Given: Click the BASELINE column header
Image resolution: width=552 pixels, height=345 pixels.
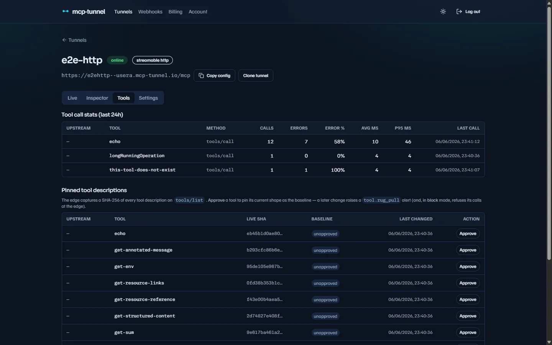Looking at the screenshot, I should click(322, 219).
